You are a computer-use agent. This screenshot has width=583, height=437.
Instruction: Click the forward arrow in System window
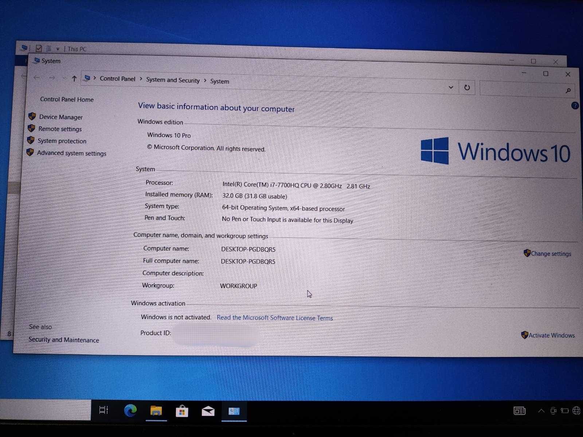52,78
